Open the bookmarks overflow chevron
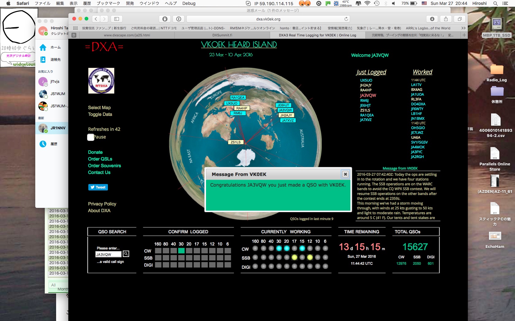The height and width of the screenshot is (321, 515). pos(463,28)
